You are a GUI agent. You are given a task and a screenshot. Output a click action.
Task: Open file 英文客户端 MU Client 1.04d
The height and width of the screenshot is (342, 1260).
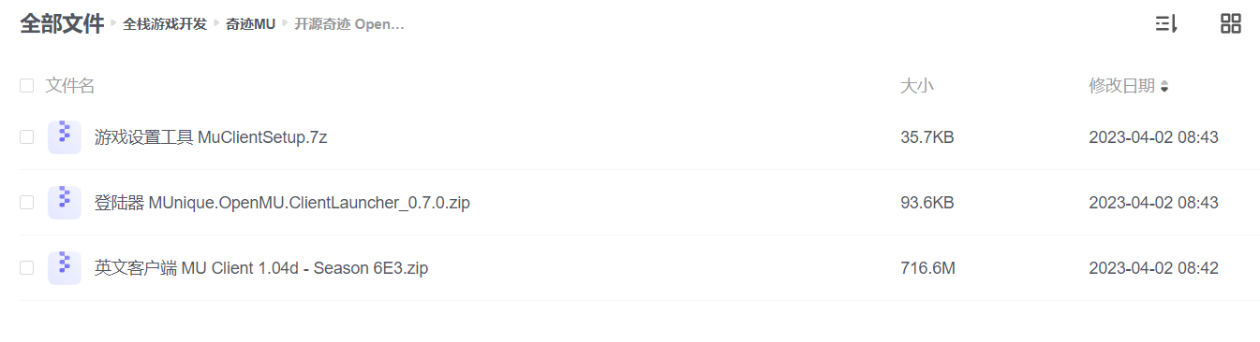coord(261,268)
